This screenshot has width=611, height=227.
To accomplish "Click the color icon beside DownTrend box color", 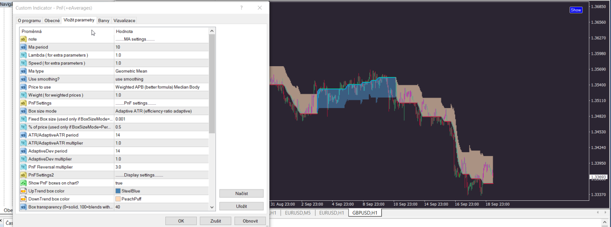I will [23, 199].
